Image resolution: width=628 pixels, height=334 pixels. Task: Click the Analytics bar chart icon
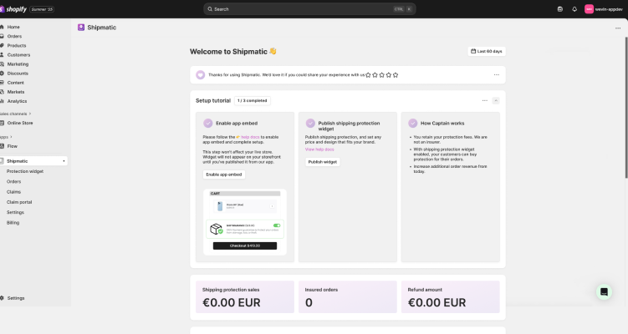pos(2,101)
